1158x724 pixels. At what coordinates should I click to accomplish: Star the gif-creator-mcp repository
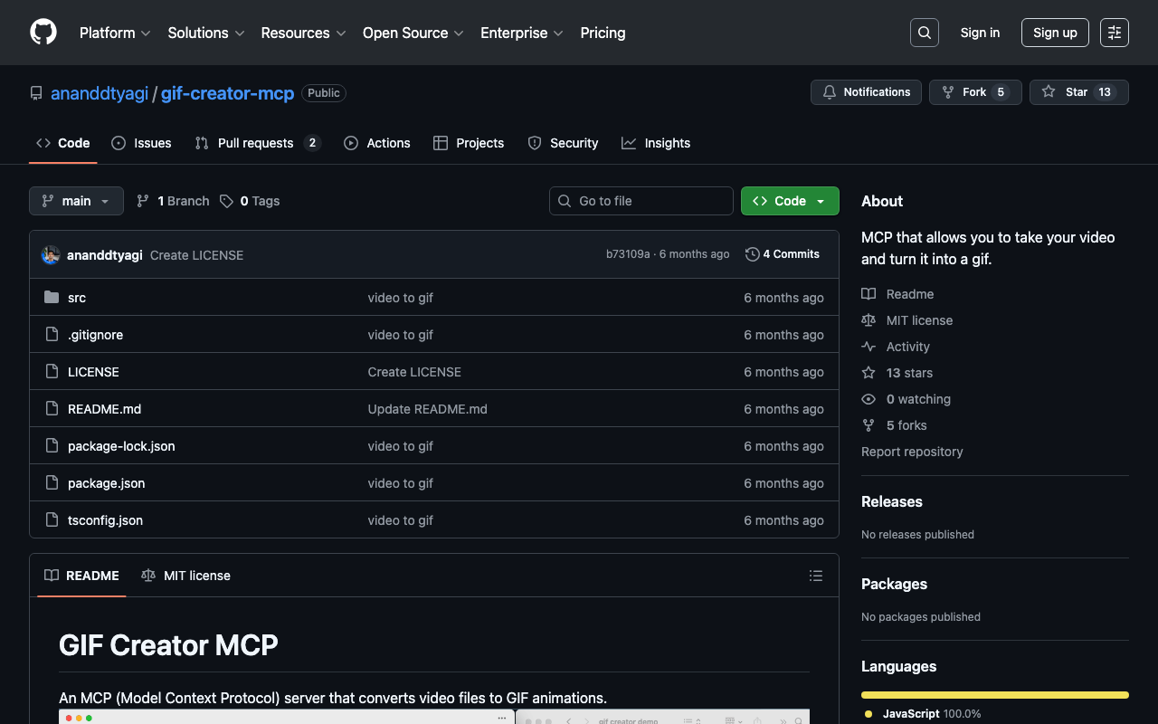1078,92
